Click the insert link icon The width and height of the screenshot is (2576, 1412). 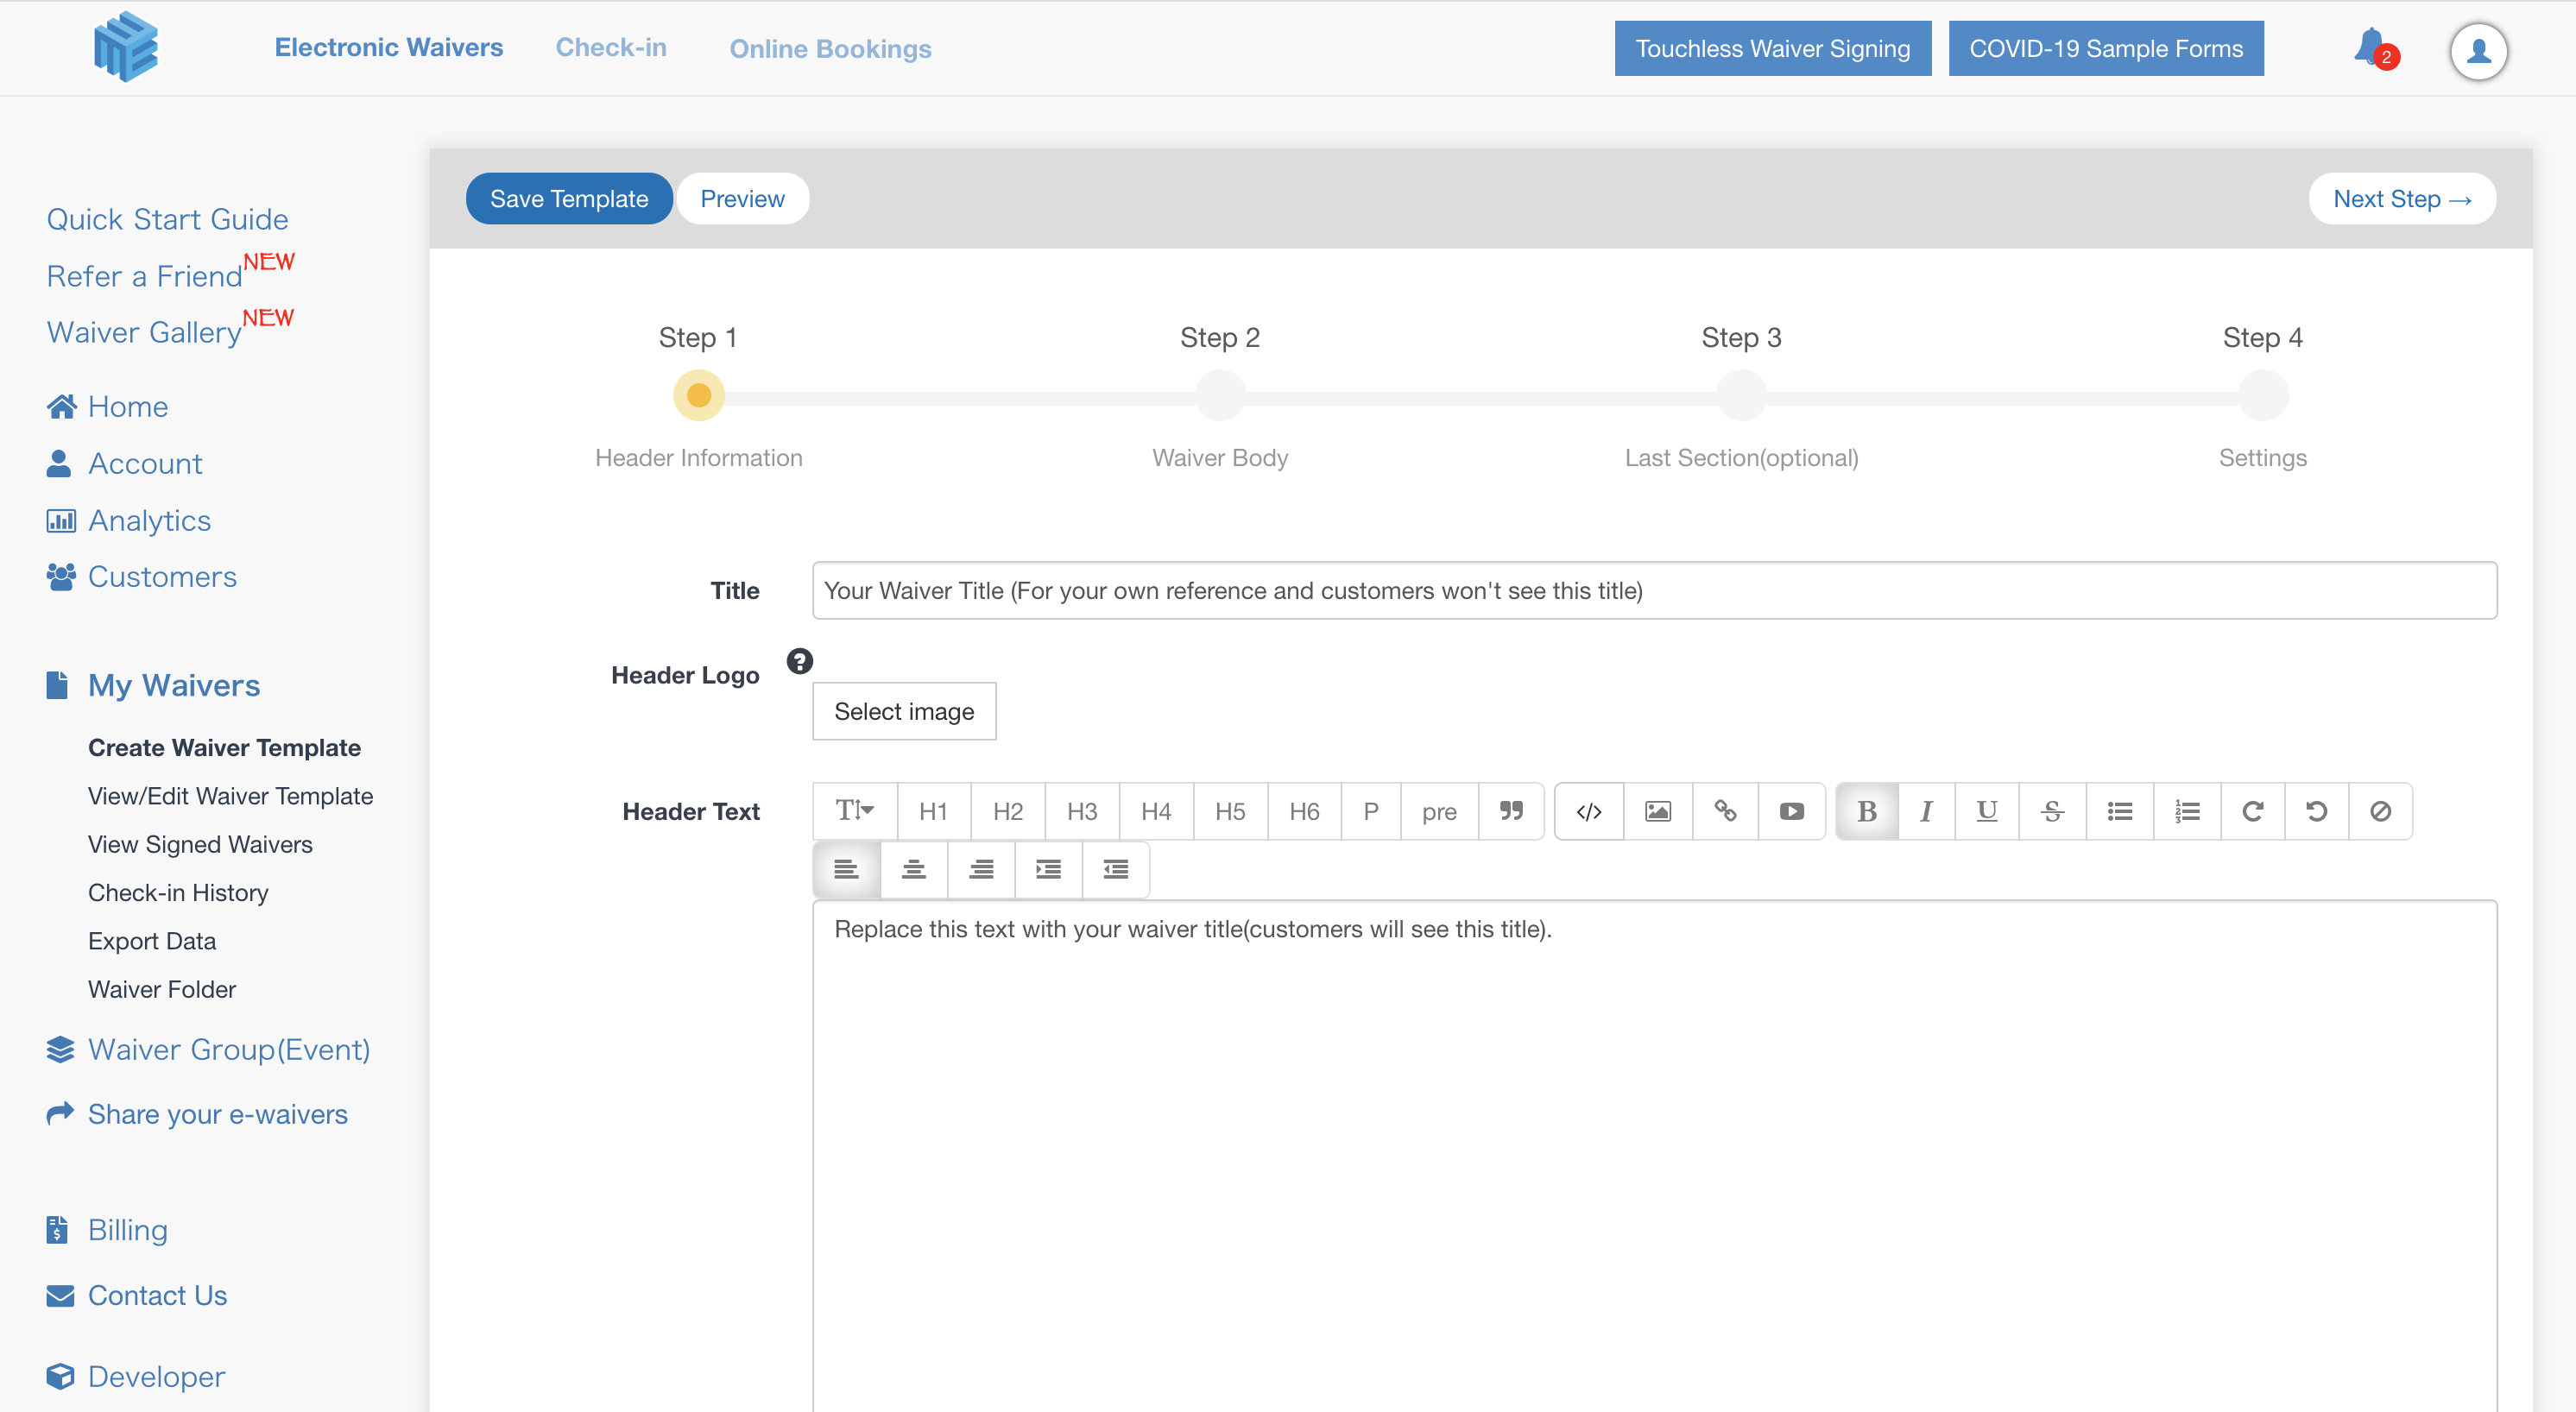[x=1725, y=811]
